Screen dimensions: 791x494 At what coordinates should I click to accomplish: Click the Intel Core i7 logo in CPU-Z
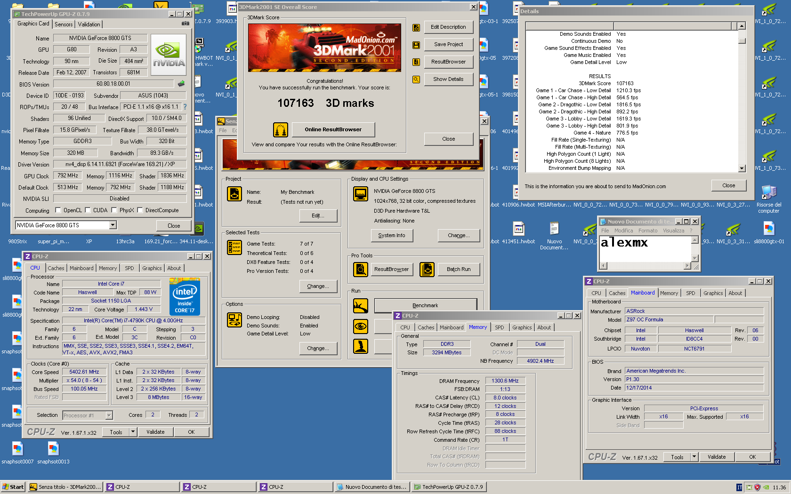[x=185, y=297]
